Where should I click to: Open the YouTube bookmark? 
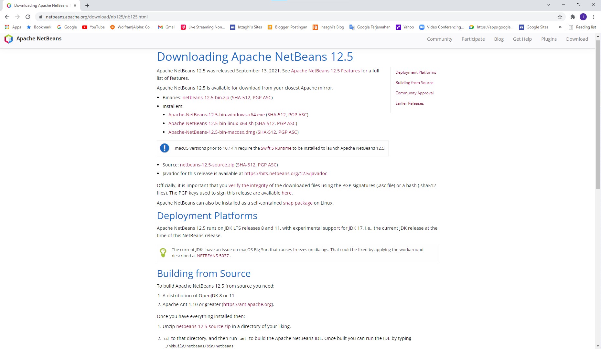coord(93,27)
